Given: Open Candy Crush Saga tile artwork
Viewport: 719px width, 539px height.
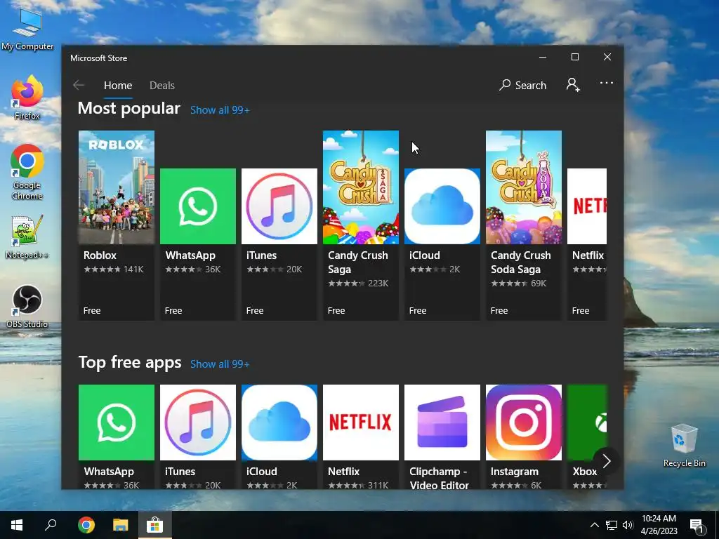Looking at the screenshot, I should pos(361,187).
